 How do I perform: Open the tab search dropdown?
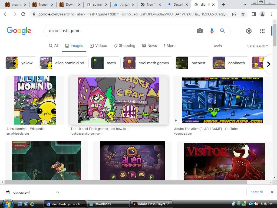click(245, 5)
